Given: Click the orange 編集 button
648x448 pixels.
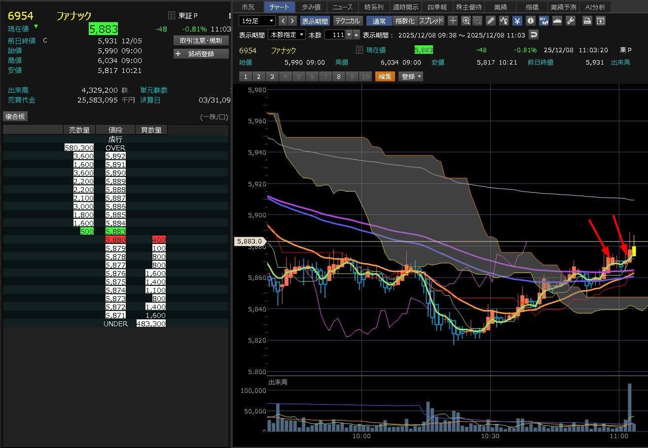Looking at the screenshot, I should pos(385,76).
